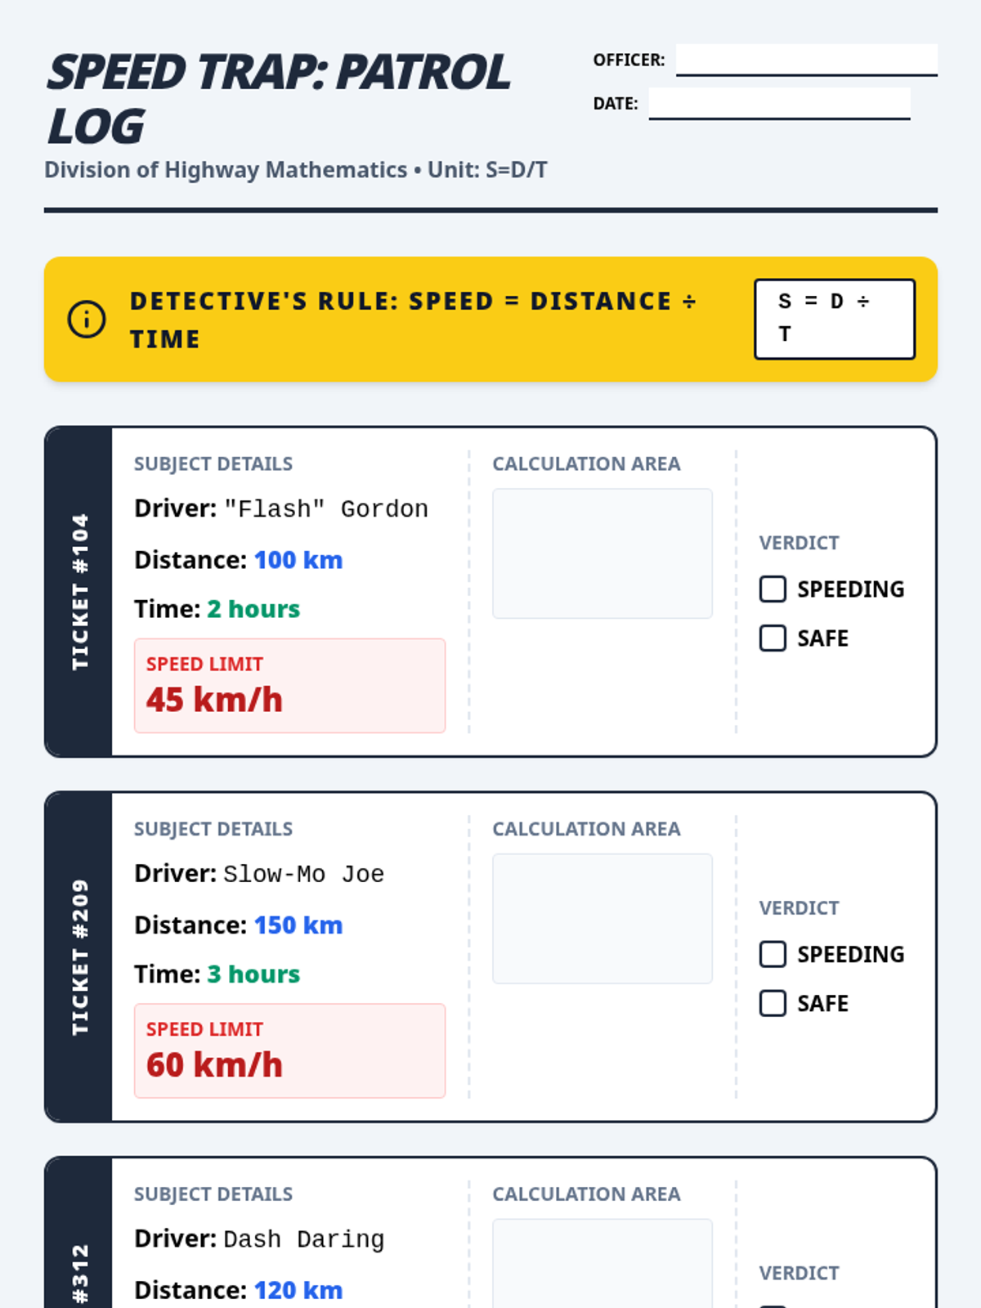This screenshot has height=1308, width=981.
Task: Click calculation area box for Flash Gordon
Action: coord(602,553)
